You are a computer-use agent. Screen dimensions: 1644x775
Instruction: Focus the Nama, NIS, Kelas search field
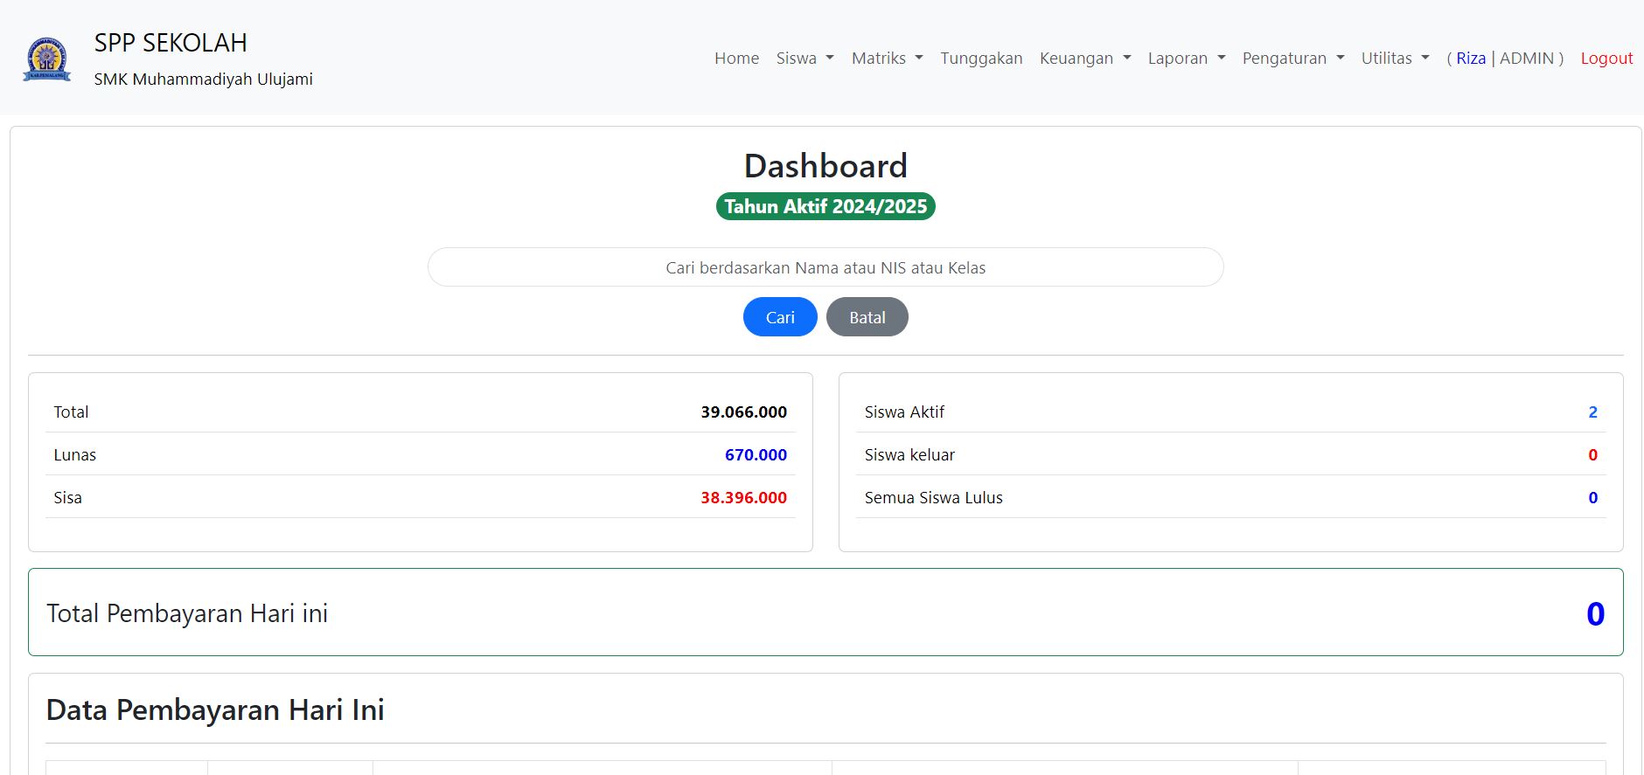tap(825, 267)
